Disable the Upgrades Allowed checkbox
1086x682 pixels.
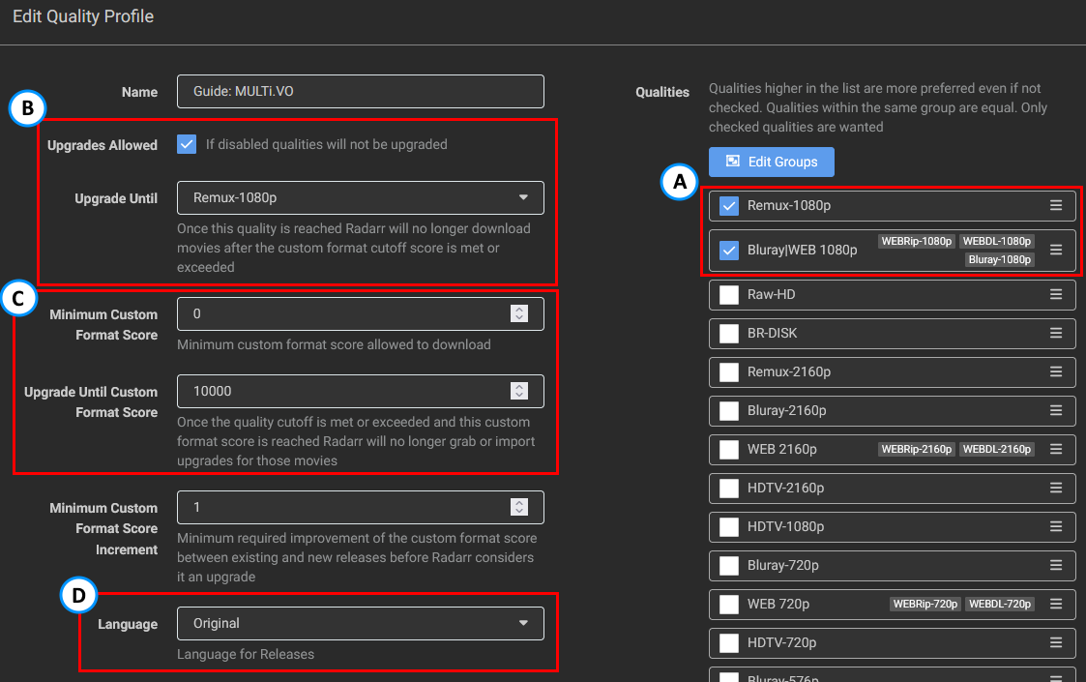(187, 144)
